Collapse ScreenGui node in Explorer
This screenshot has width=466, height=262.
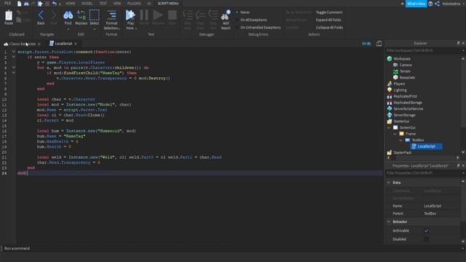pos(389,128)
